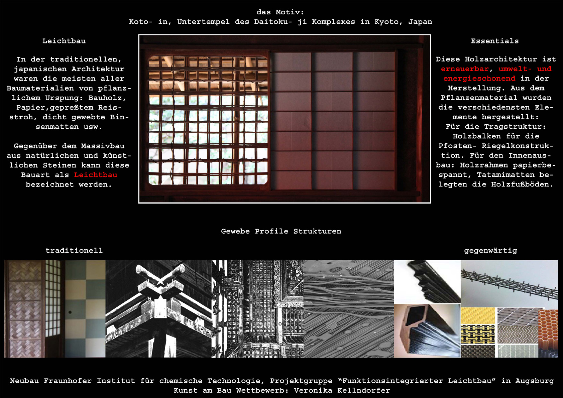The height and width of the screenshot is (398, 563).
Task: Click the shoji paper screen in main photo
Action: coord(333,120)
